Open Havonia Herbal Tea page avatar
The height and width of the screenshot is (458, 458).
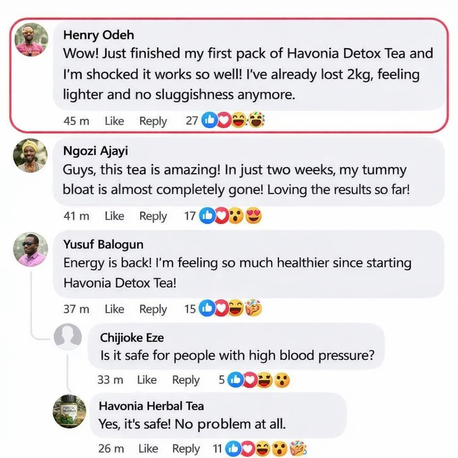pyautogui.click(x=69, y=411)
